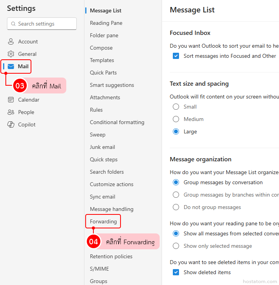Go to Mail settings category
This screenshot has width=279, height=285.
(23, 67)
